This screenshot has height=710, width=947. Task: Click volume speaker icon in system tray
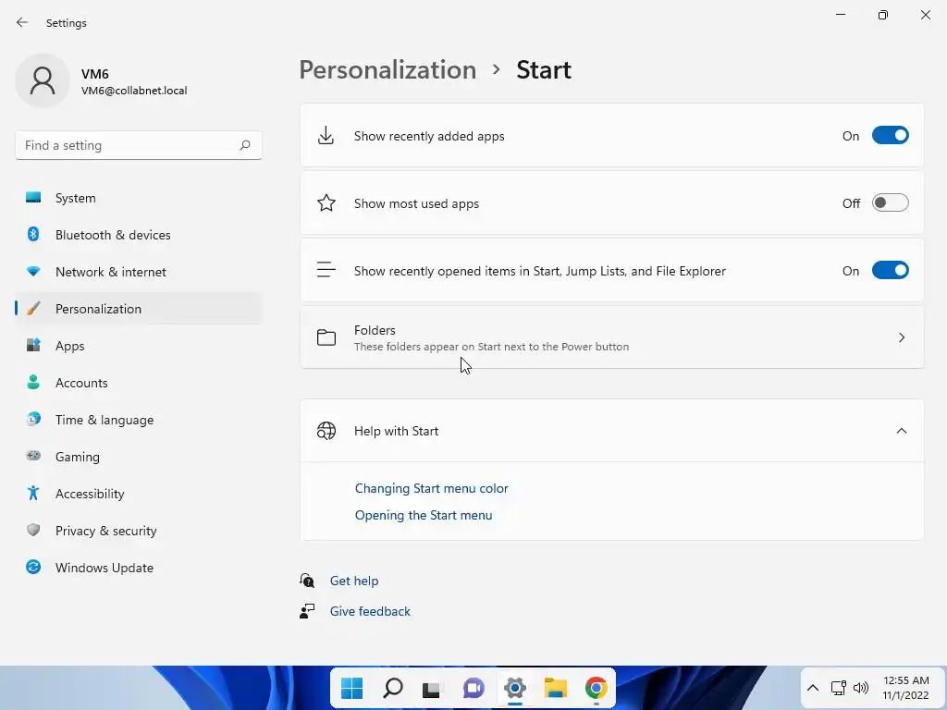coord(861,688)
